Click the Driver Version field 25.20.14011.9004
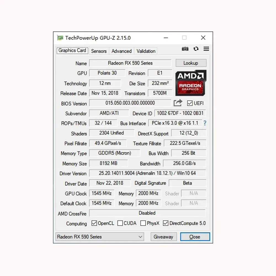 (x=147, y=173)
